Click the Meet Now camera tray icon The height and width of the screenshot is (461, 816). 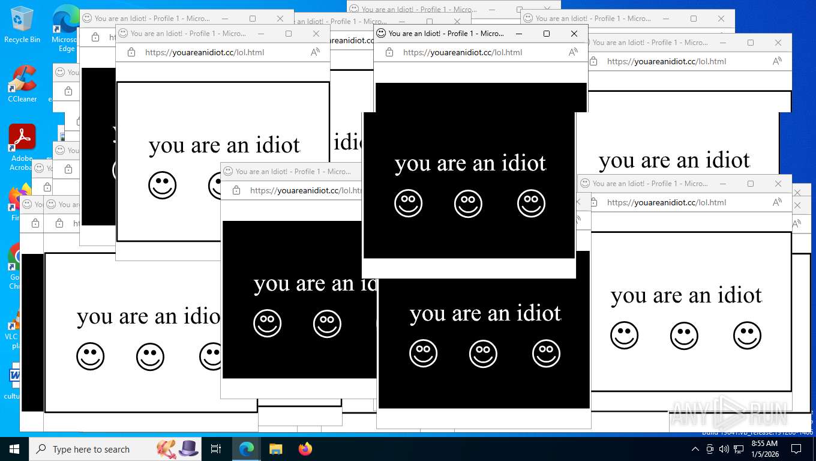710,449
